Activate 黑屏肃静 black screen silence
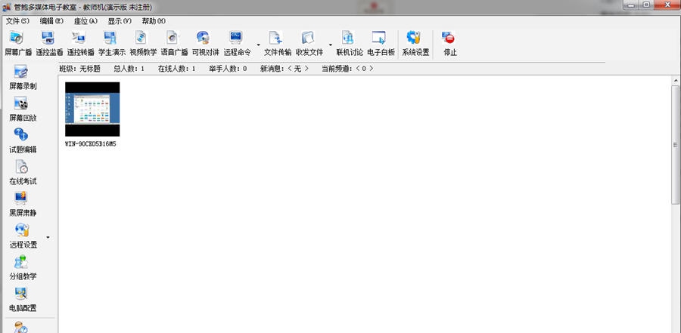Viewport: 681px width, 333px height. coord(23,204)
